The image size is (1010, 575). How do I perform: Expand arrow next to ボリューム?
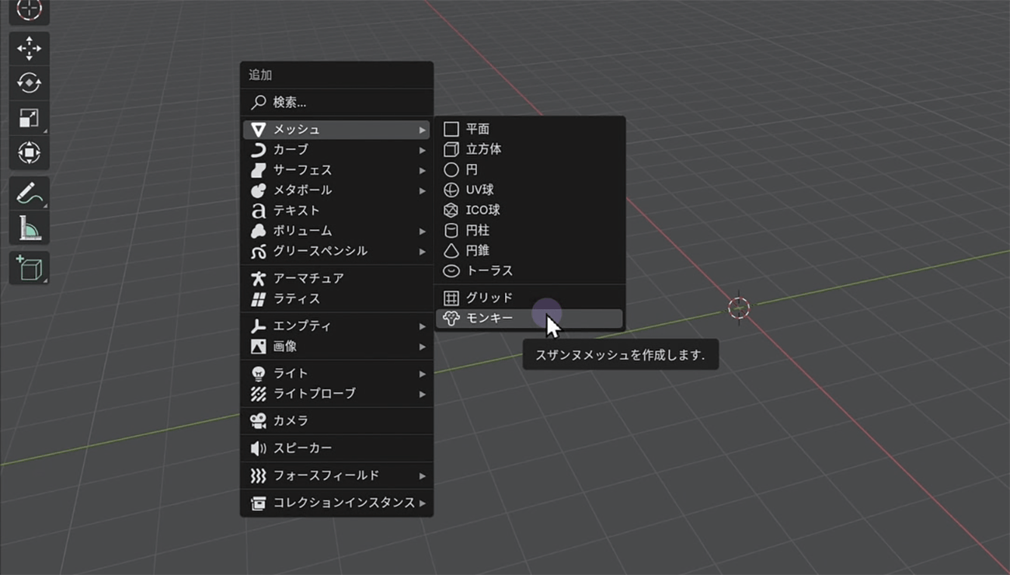423,231
